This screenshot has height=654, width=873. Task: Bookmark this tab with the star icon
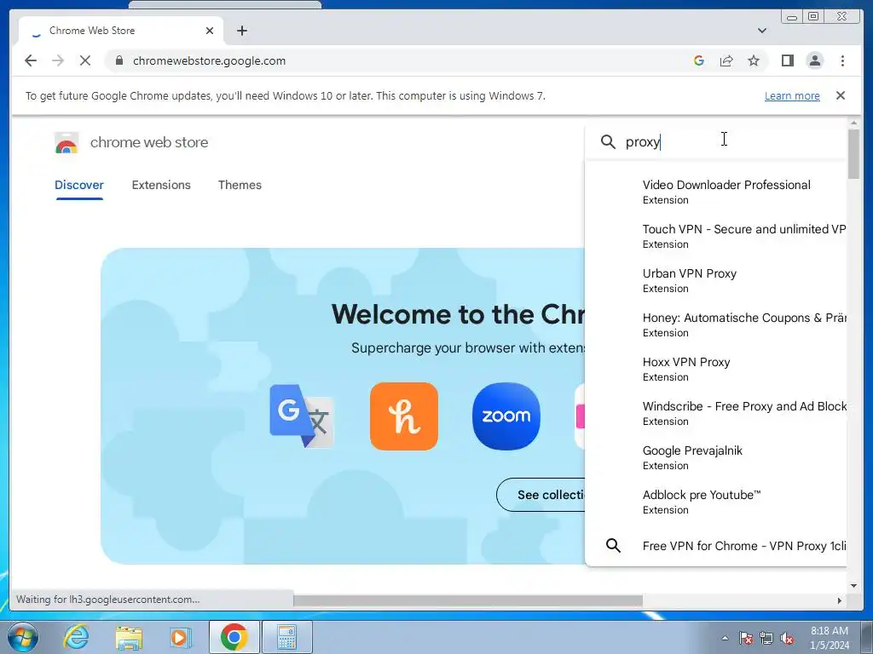(x=754, y=60)
